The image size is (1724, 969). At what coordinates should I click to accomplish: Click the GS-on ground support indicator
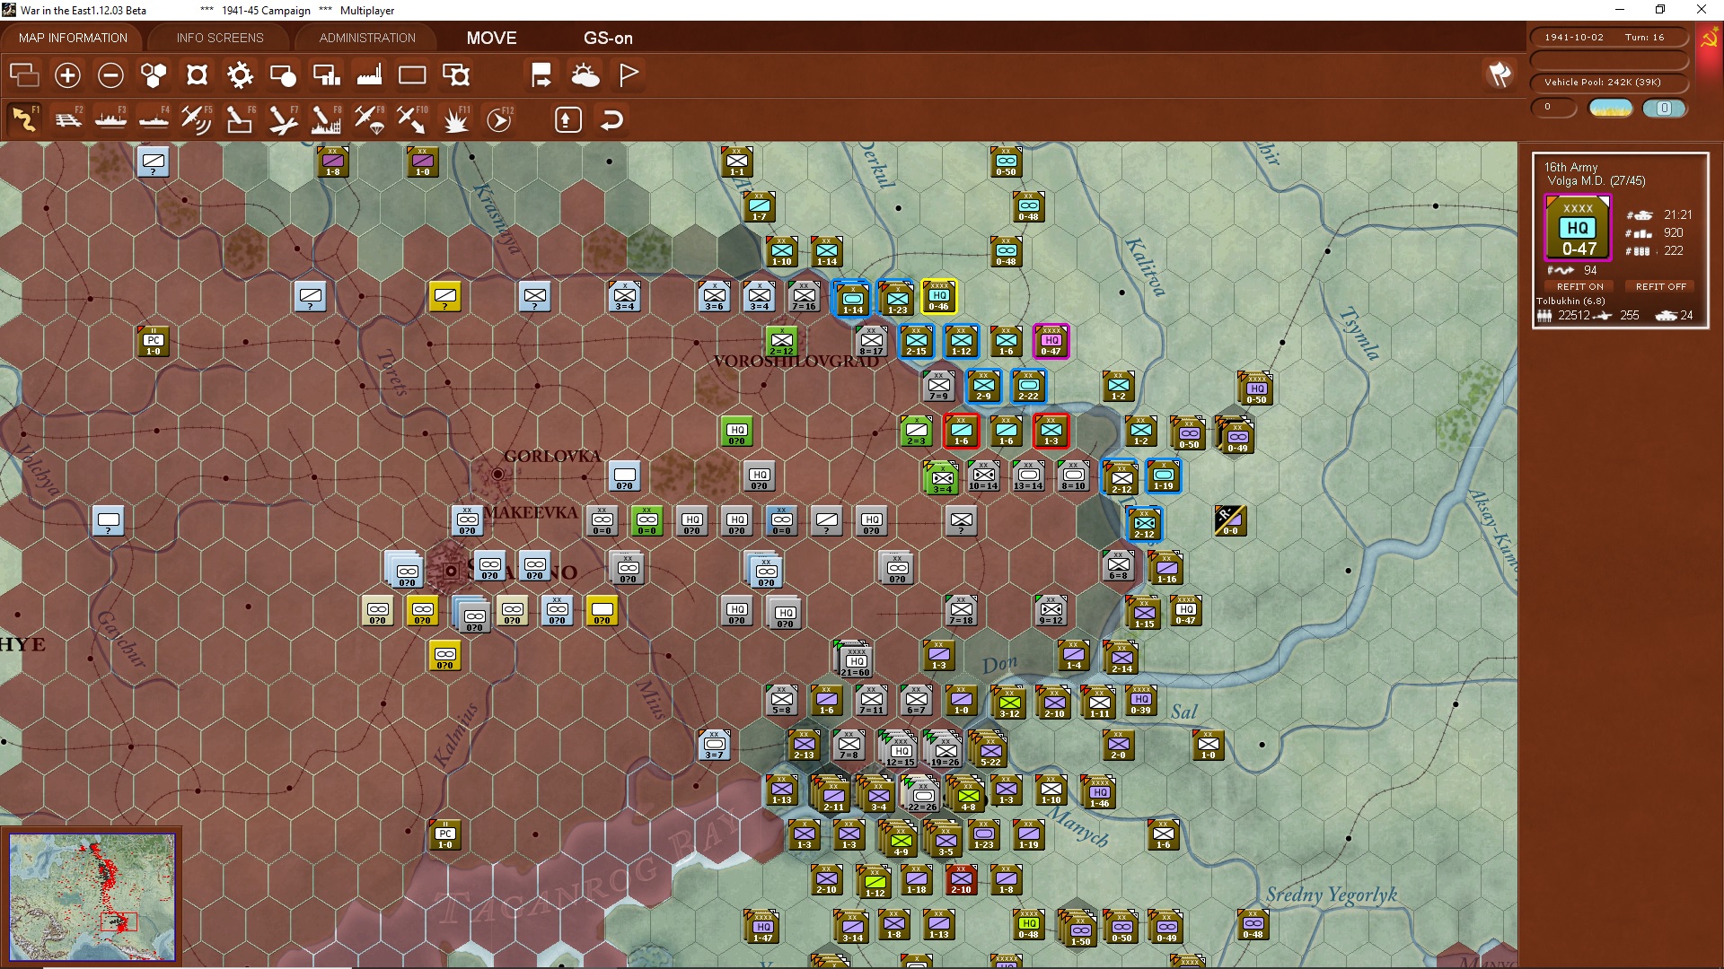coord(608,38)
